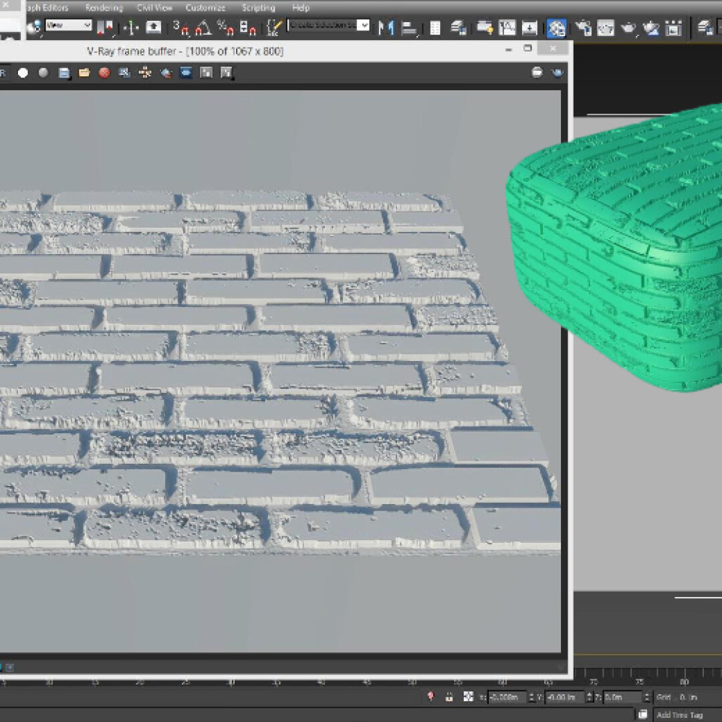Open the Rendering menu
The height and width of the screenshot is (722, 722).
pos(104,8)
